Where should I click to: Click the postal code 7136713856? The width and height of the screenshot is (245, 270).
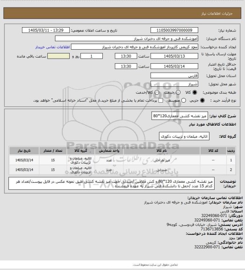tap(212, 229)
